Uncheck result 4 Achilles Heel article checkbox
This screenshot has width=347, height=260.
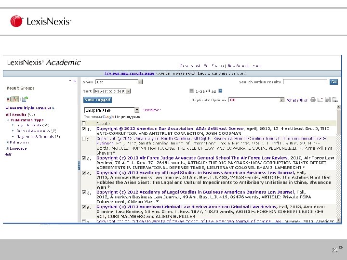pos(84,173)
